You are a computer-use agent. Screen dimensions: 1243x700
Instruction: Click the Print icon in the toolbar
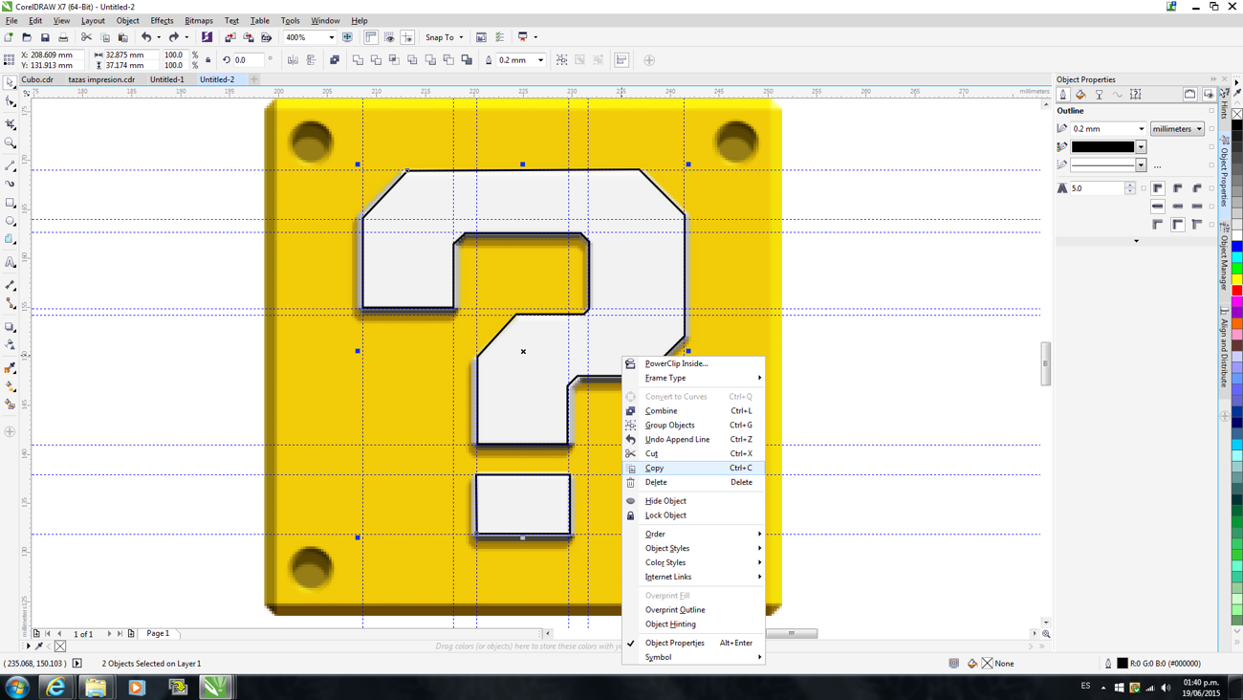pos(63,37)
